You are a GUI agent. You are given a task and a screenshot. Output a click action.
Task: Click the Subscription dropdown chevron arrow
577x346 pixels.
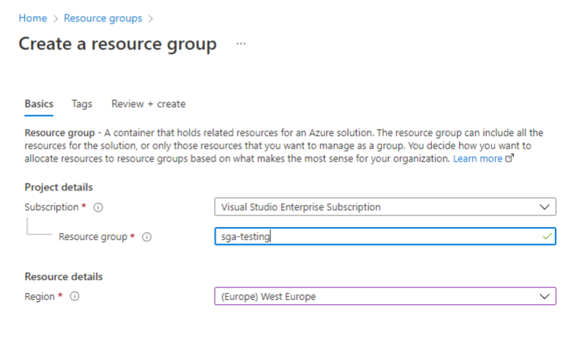(x=544, y=206)
